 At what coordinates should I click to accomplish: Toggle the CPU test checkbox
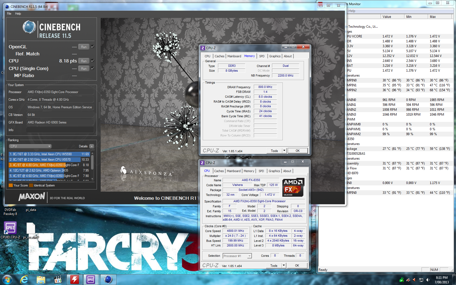pyautogui.click(x=93, y=61)
